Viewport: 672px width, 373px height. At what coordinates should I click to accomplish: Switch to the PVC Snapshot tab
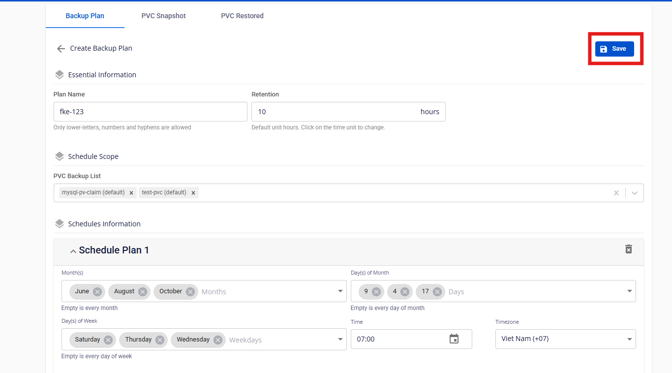point(163,16)
